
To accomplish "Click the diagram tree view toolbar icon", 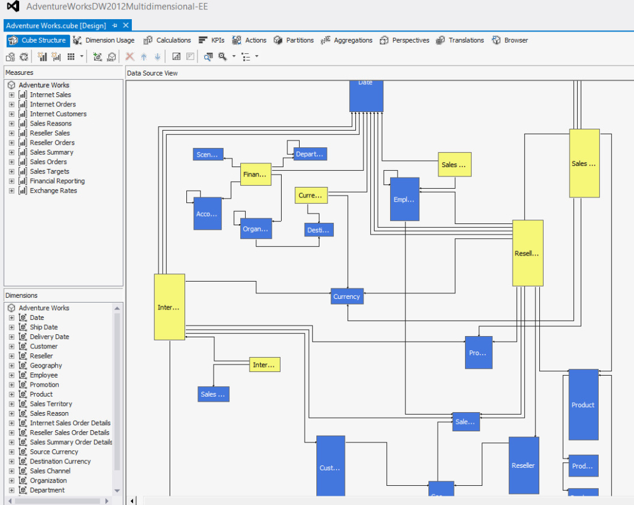I will 245,57.
